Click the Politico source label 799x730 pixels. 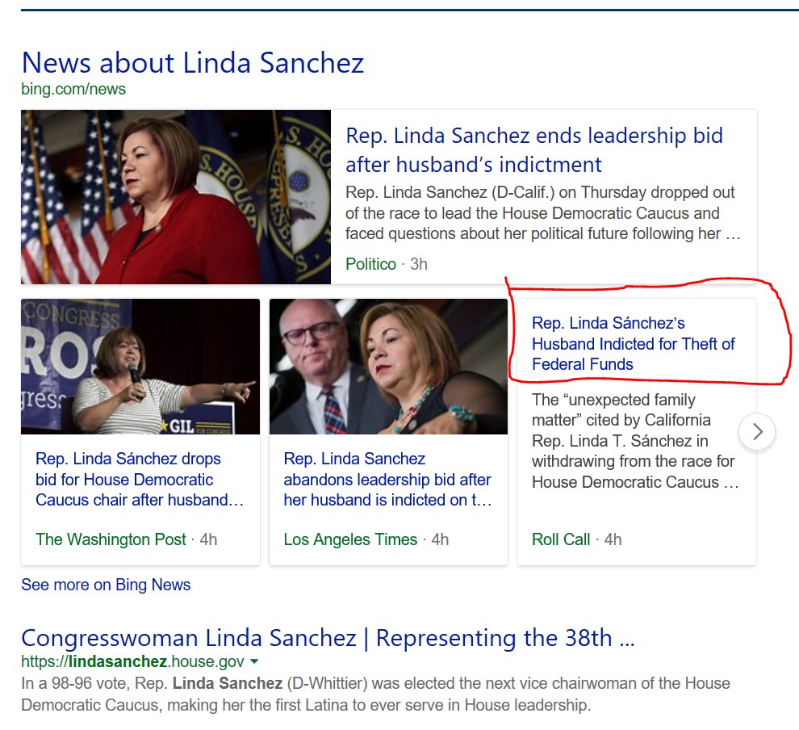pyautogui.click(x=370, y=264)
